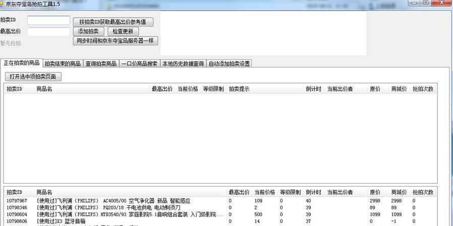Image resolution: width=453 pixels, height=226 pixels.
Task: Click the 拍卖ID input field
Action: pyautogui.click(x=48, y=20)
